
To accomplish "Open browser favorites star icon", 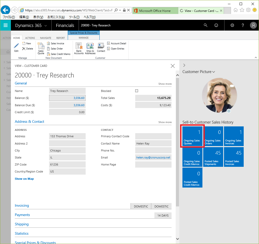I will [242, 10].
